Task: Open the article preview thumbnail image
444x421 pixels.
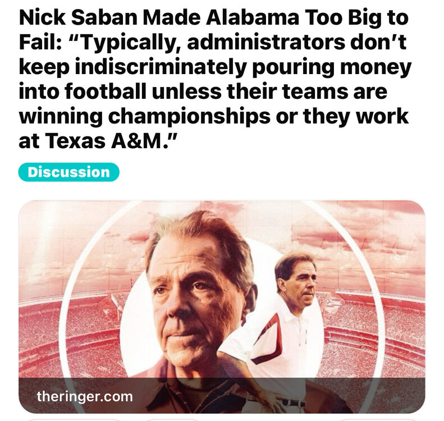Action: 222,292
